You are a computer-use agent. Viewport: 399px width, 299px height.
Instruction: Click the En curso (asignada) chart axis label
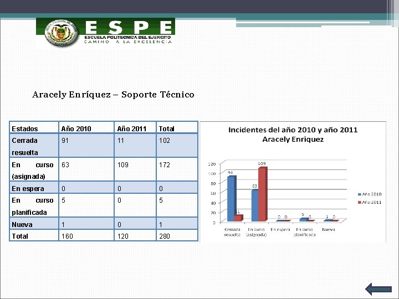coord(256,232)
